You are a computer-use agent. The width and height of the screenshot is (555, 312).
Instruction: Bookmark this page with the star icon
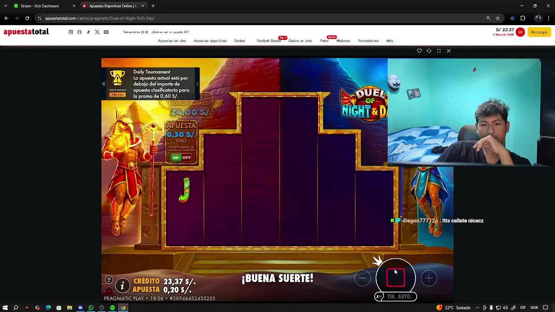[x=498, y=18]
